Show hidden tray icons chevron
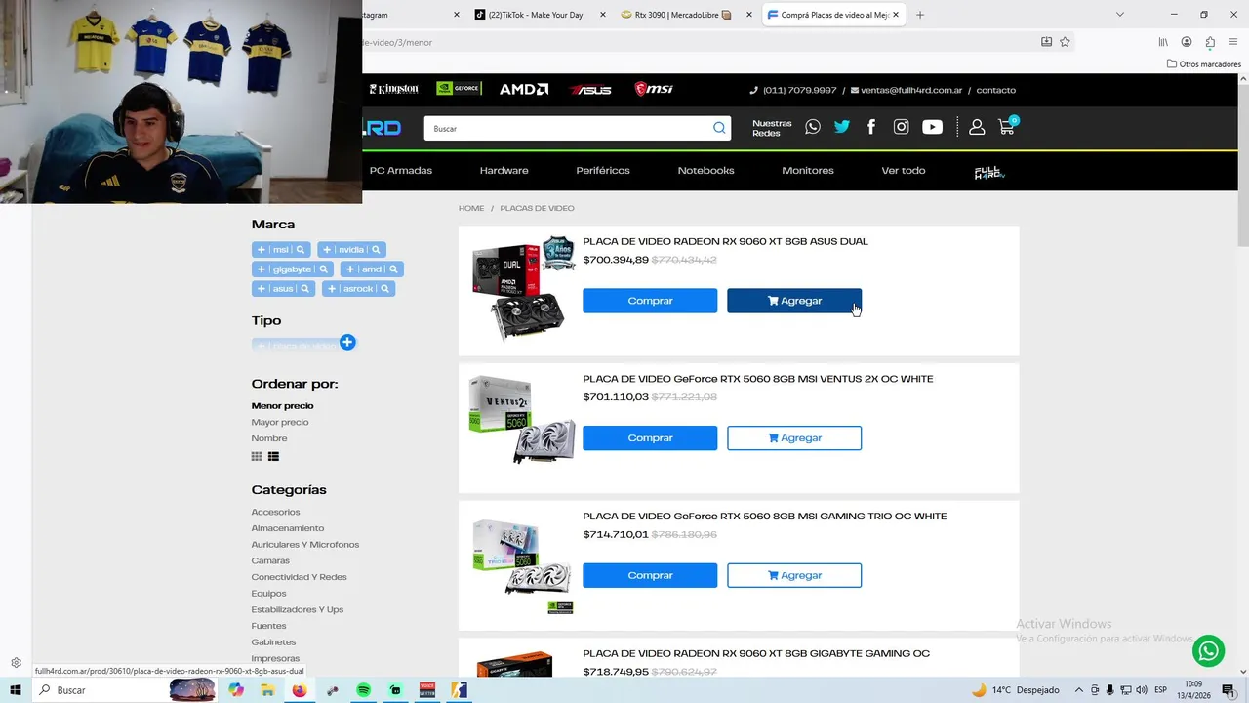 point(1079,690)
